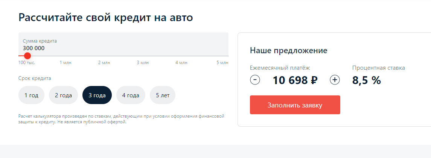Image resolution: width=431 pixels, height=158 pixels.
Task: Click the 100 тыс. slider mark
Action: [27, 63]
